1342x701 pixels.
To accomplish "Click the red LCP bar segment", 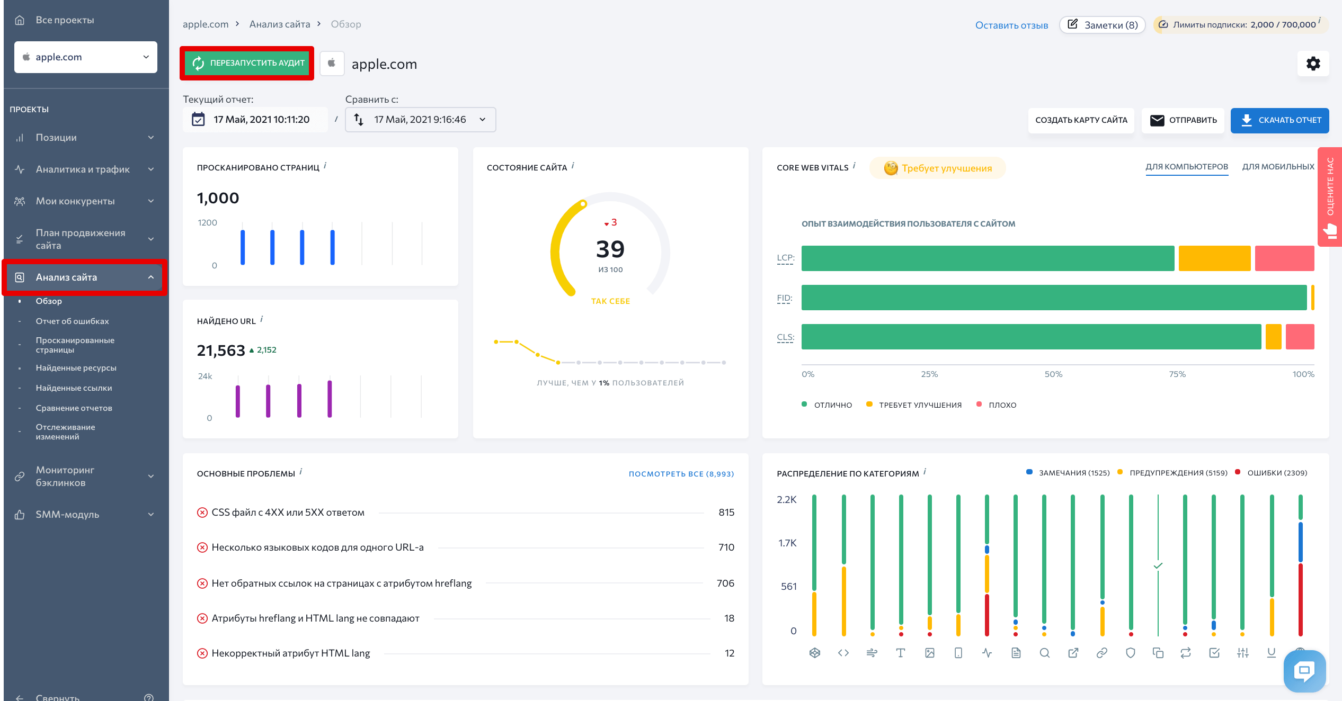I will 1284,258.
